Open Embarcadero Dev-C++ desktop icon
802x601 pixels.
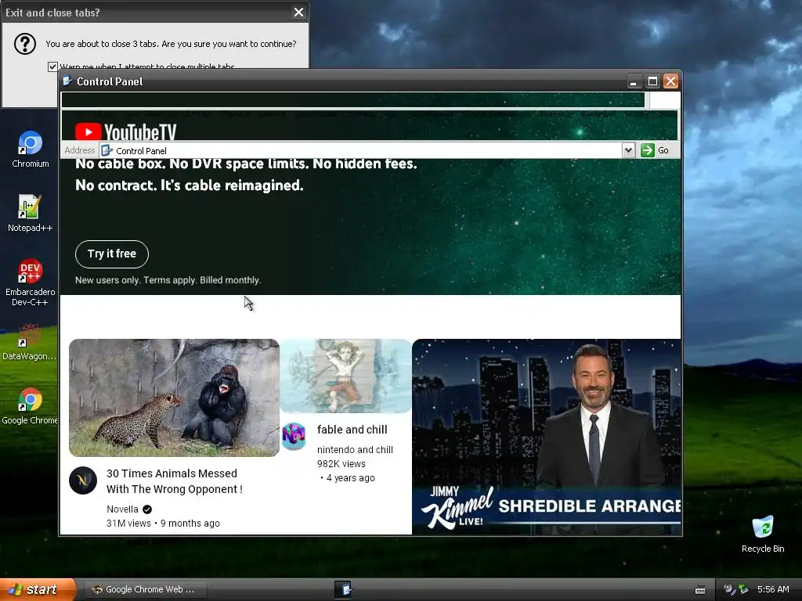pos(30,282)
